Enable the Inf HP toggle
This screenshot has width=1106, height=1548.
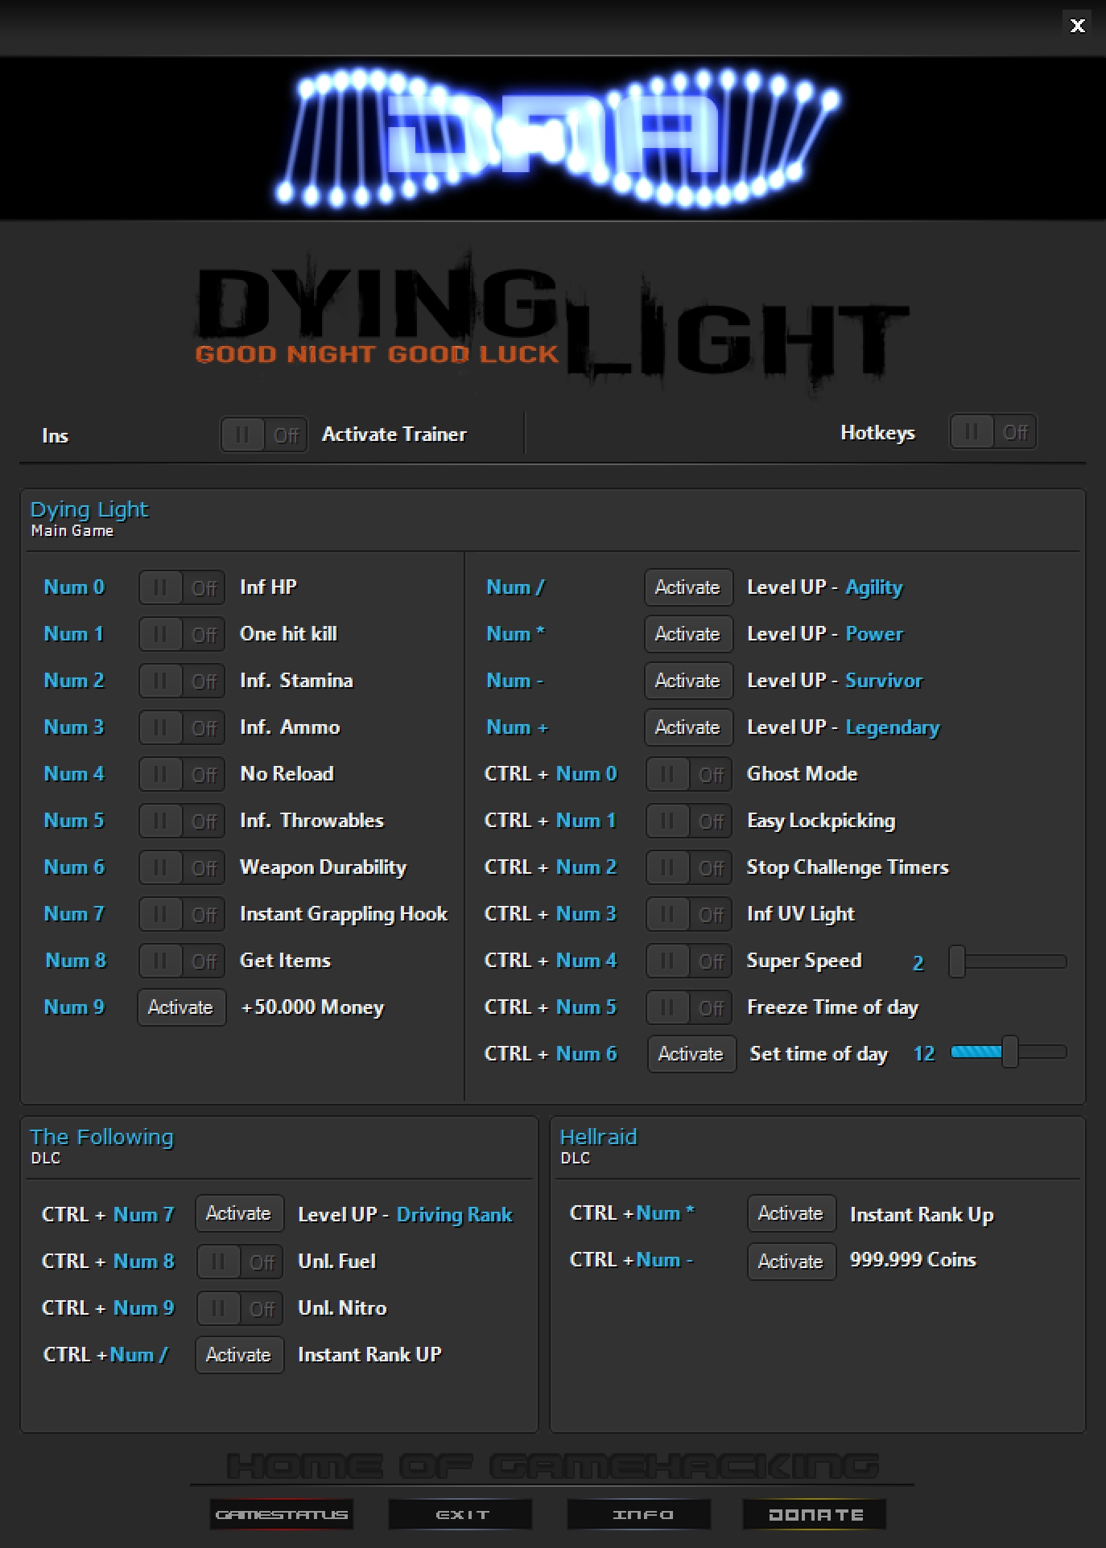click(182, 588)
